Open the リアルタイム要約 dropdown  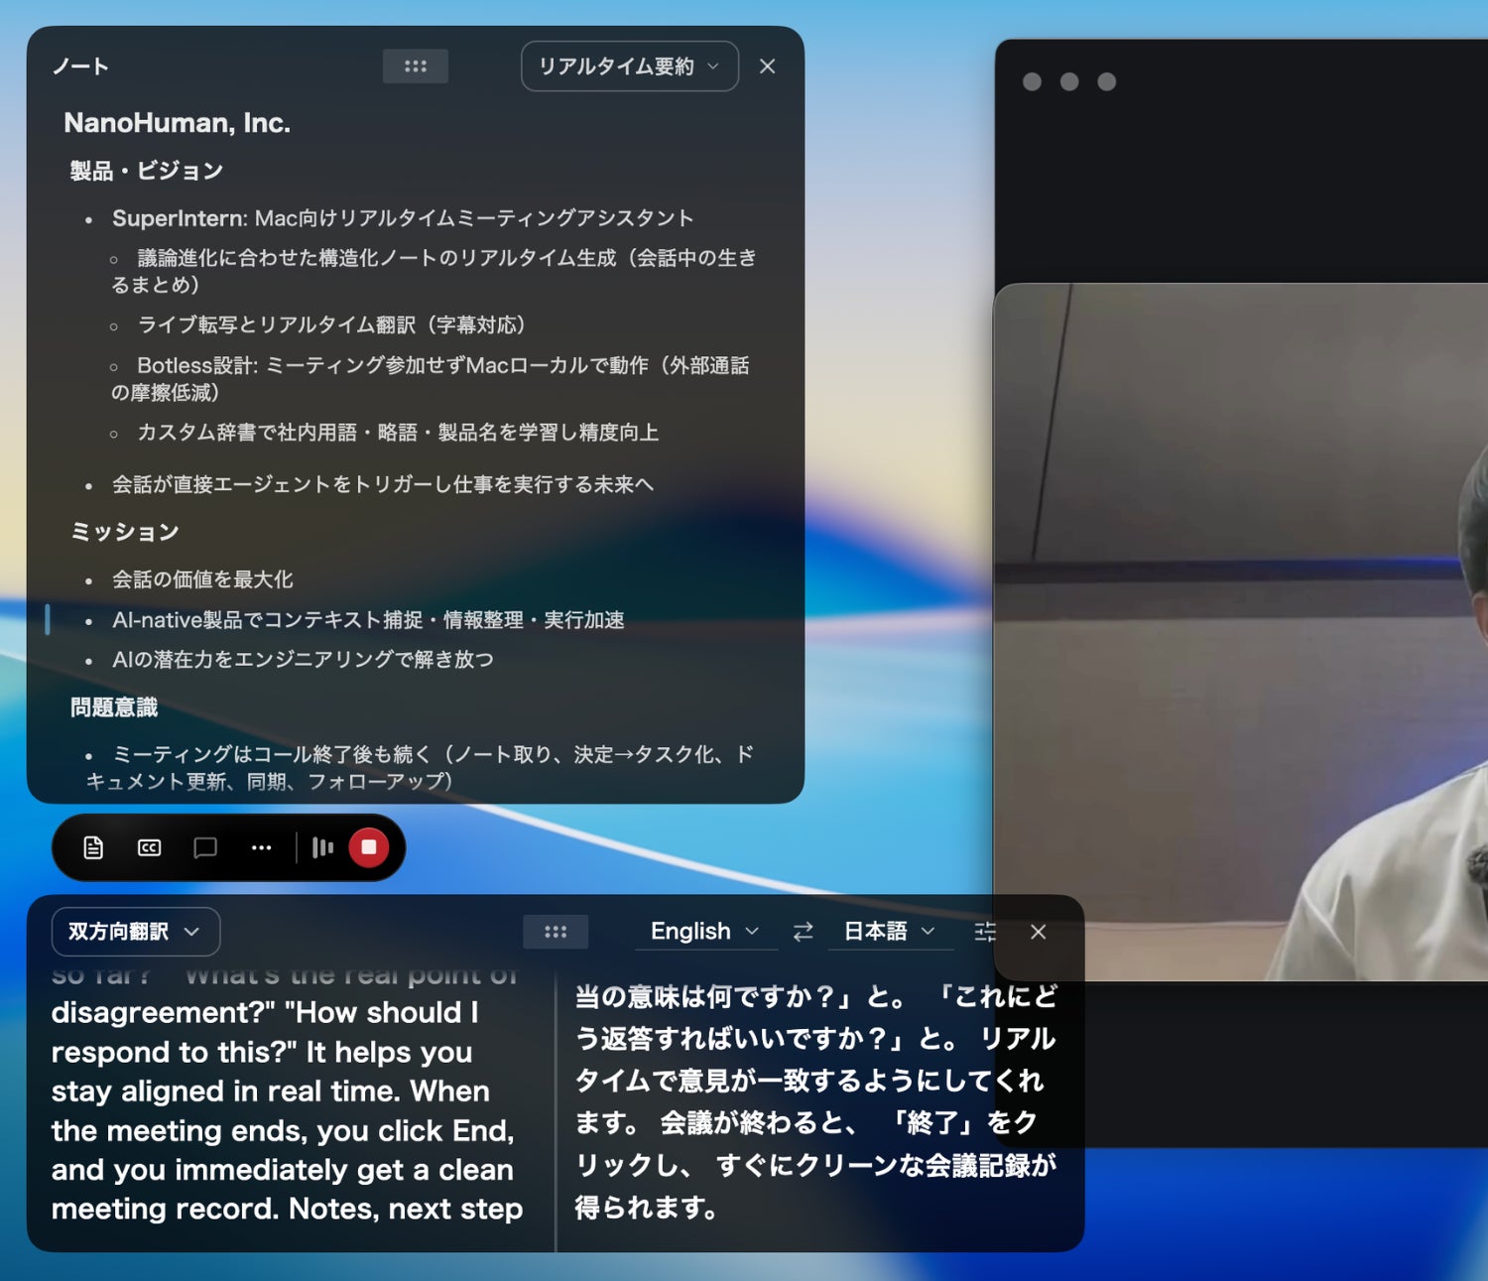[x=630, y=66]
